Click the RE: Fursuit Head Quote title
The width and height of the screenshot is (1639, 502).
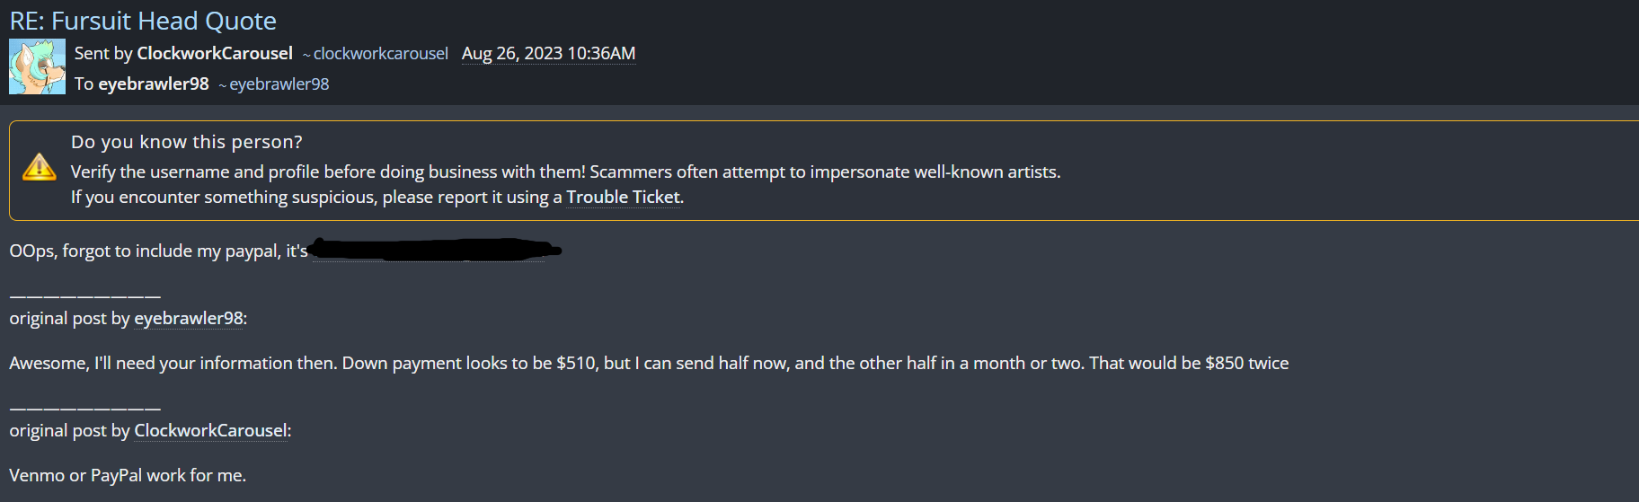pyautogui.click(x=143, y=21)
